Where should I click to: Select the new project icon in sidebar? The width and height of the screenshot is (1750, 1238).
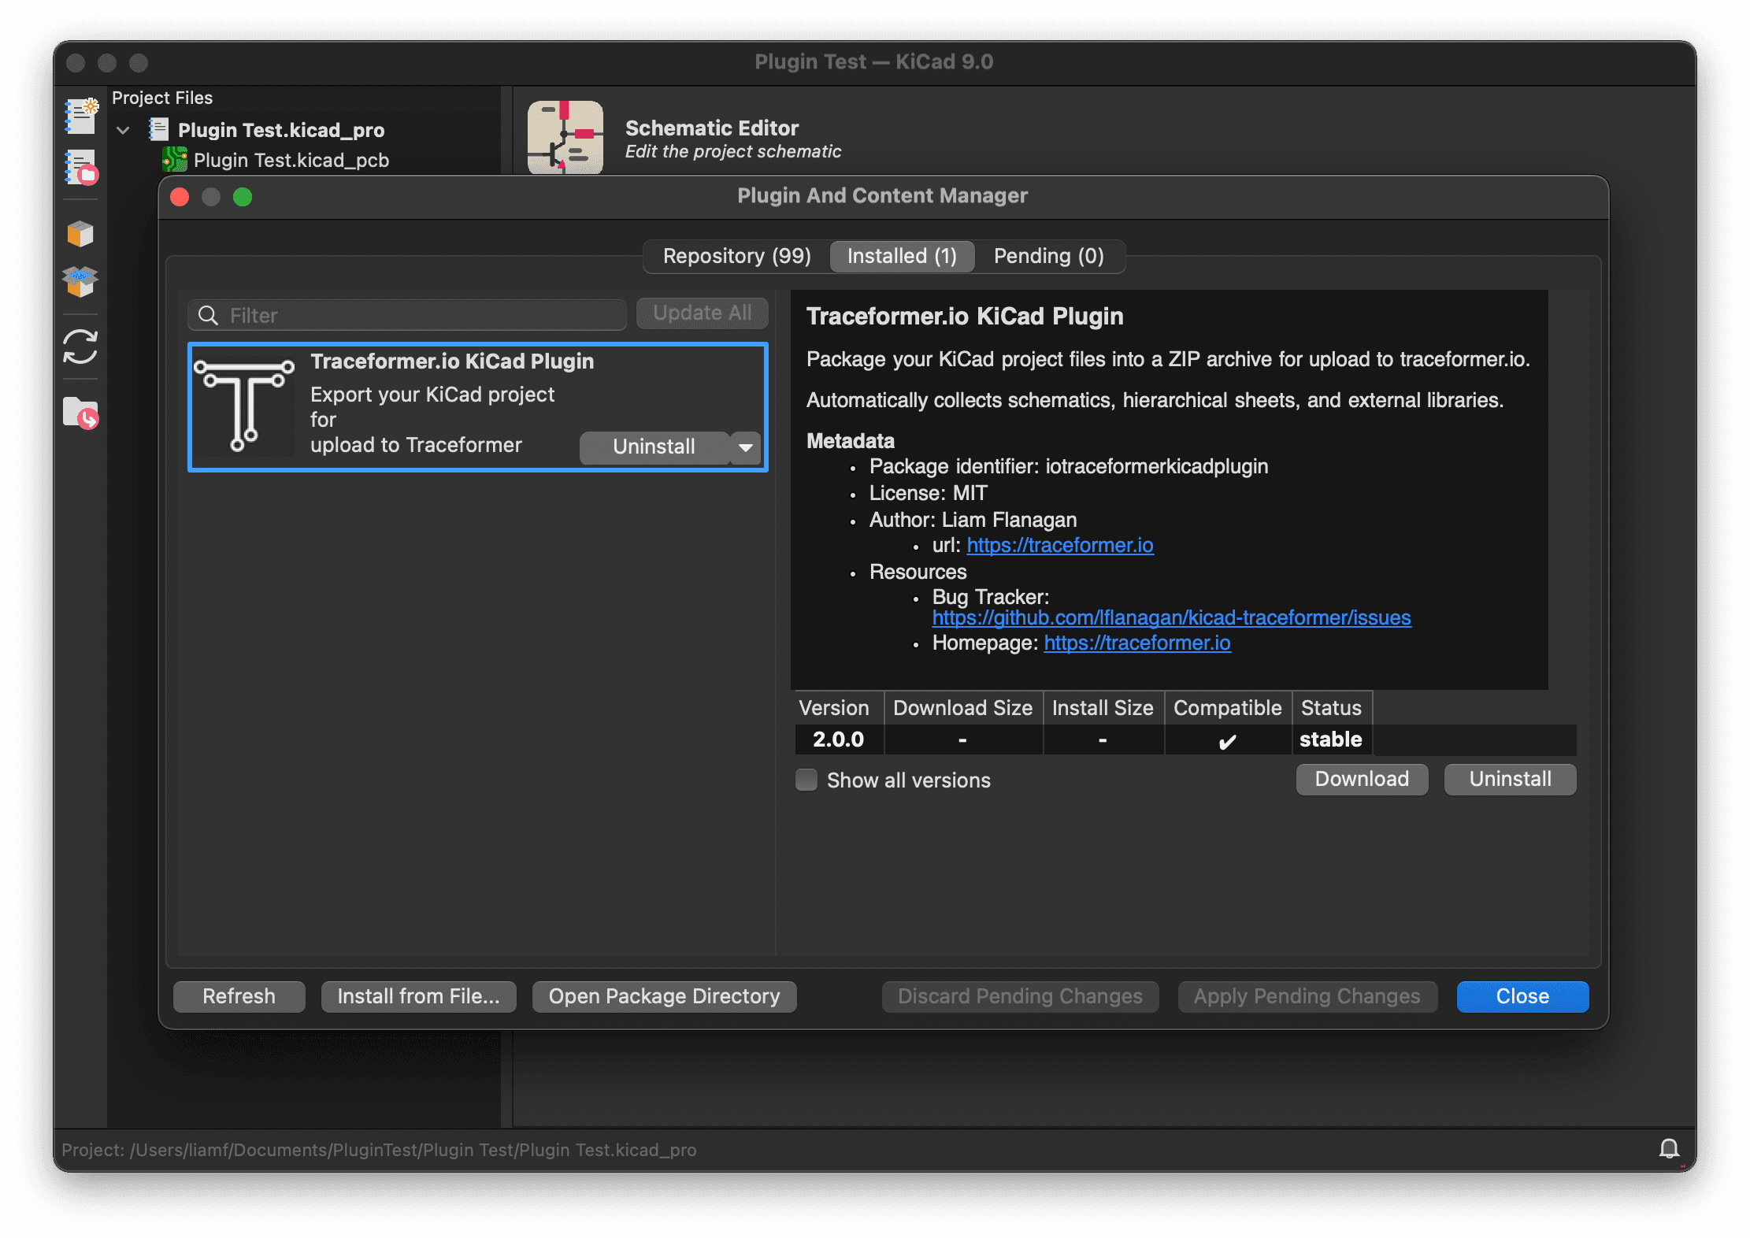coord(80,117)
